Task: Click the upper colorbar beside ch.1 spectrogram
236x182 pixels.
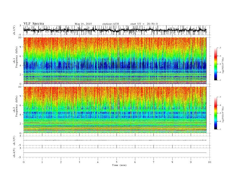Action: (x=215, y=64)
